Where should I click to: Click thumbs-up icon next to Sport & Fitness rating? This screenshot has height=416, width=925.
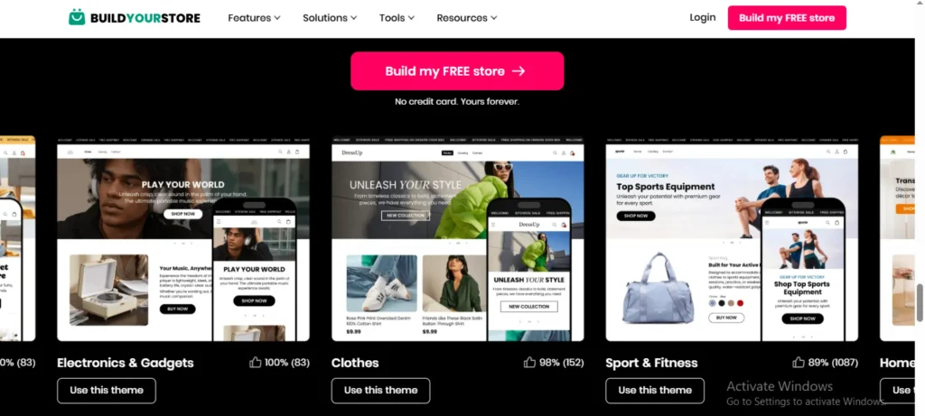click(x=799, y=363)
